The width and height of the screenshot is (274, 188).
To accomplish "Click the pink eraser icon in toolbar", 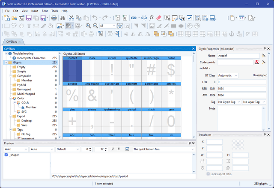I will [160, 18].
